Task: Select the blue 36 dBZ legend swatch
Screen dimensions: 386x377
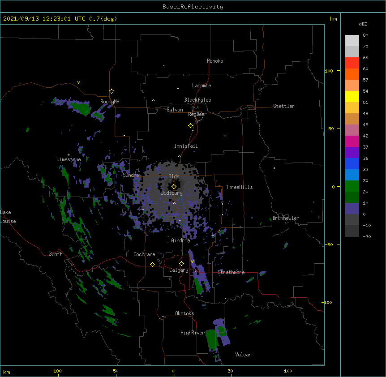Action: tap(352, 163)
